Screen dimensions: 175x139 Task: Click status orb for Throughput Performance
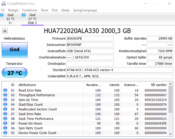click(5, 95)
